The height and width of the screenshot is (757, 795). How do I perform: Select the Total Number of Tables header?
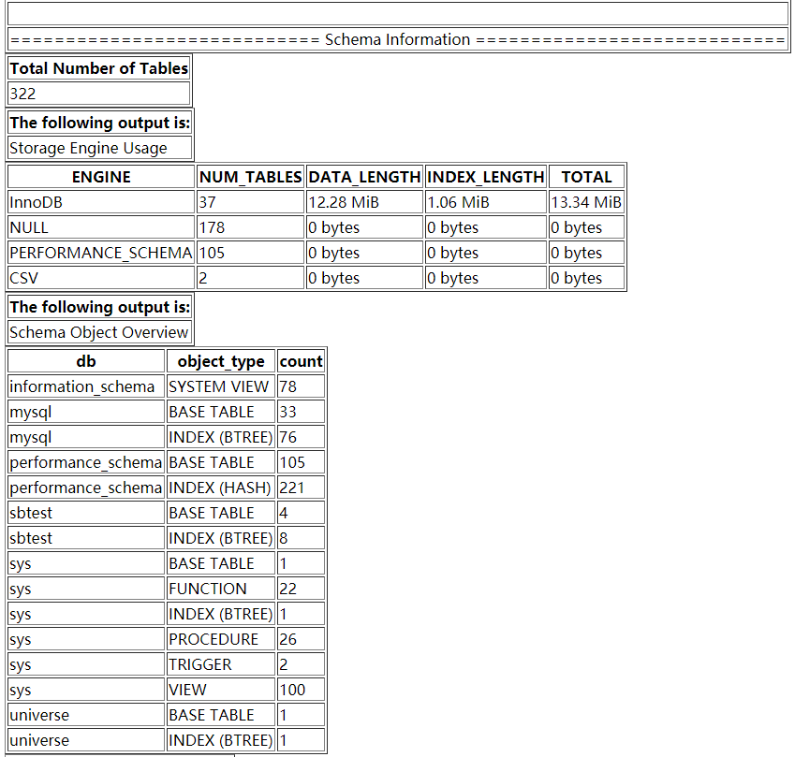click(x=99, y=68)
